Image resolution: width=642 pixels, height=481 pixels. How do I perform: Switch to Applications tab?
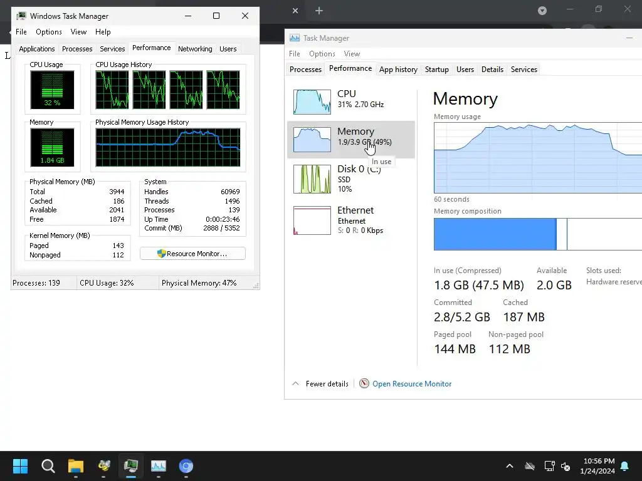click(x=37, y=49)
